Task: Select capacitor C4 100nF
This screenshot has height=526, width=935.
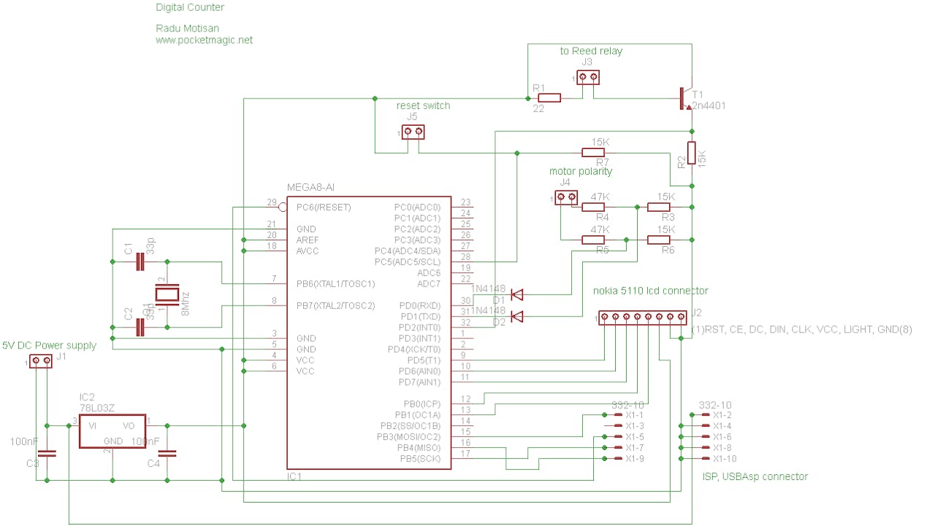Action: click(x=167, y=454)
